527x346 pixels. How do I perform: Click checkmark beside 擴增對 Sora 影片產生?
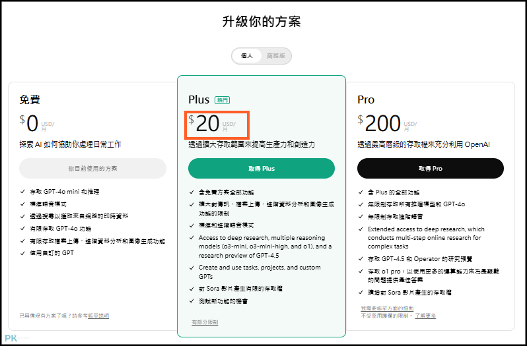[x=361, y=293]
